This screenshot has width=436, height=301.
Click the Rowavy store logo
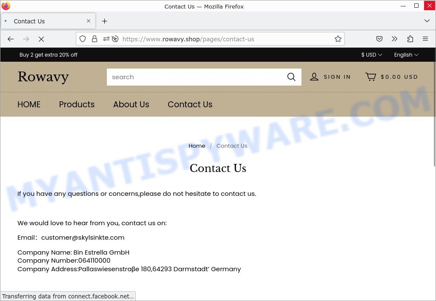(43, 77)
